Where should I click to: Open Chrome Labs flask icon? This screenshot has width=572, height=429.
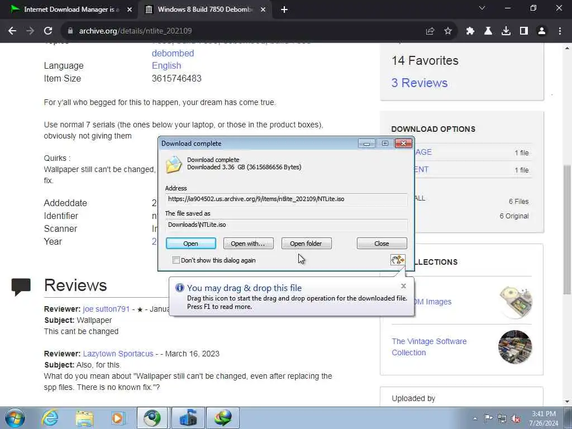488,31
